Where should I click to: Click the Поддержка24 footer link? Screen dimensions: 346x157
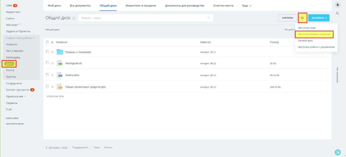pos(80,147)
